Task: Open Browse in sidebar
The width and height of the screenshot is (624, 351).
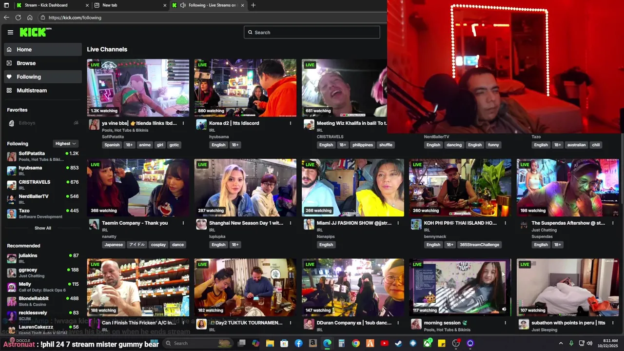Action: 43,63
